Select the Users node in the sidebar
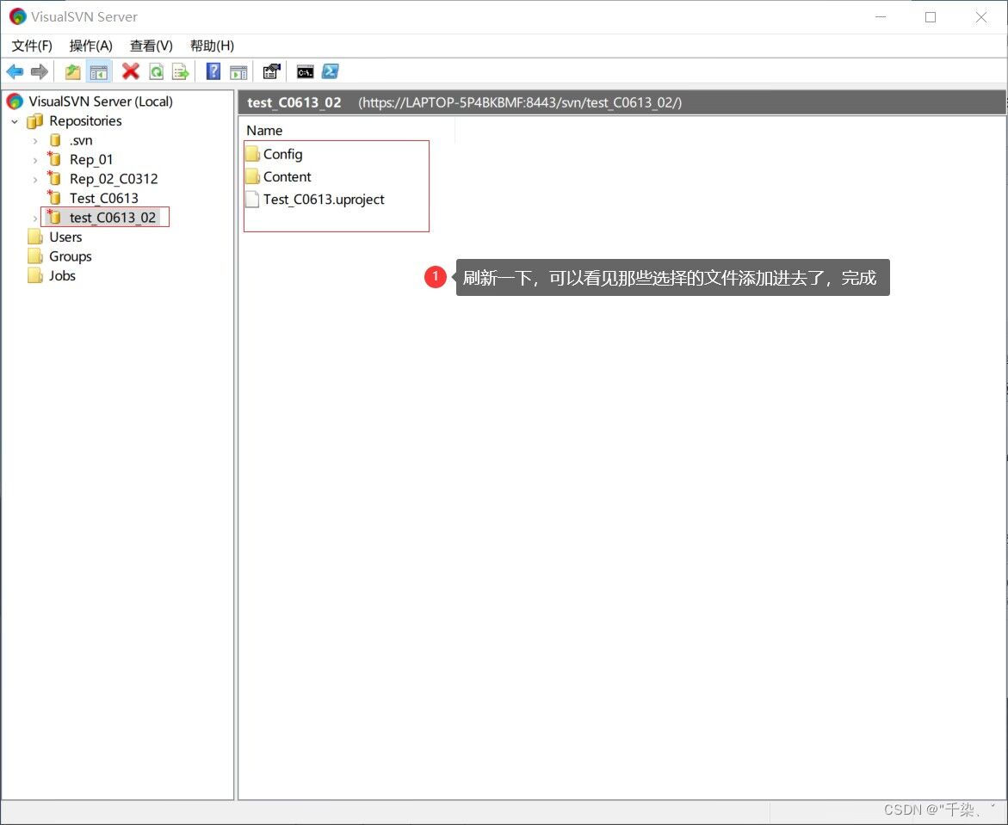The width and height of the screenshot is (1008, 825). pos(65,237)
